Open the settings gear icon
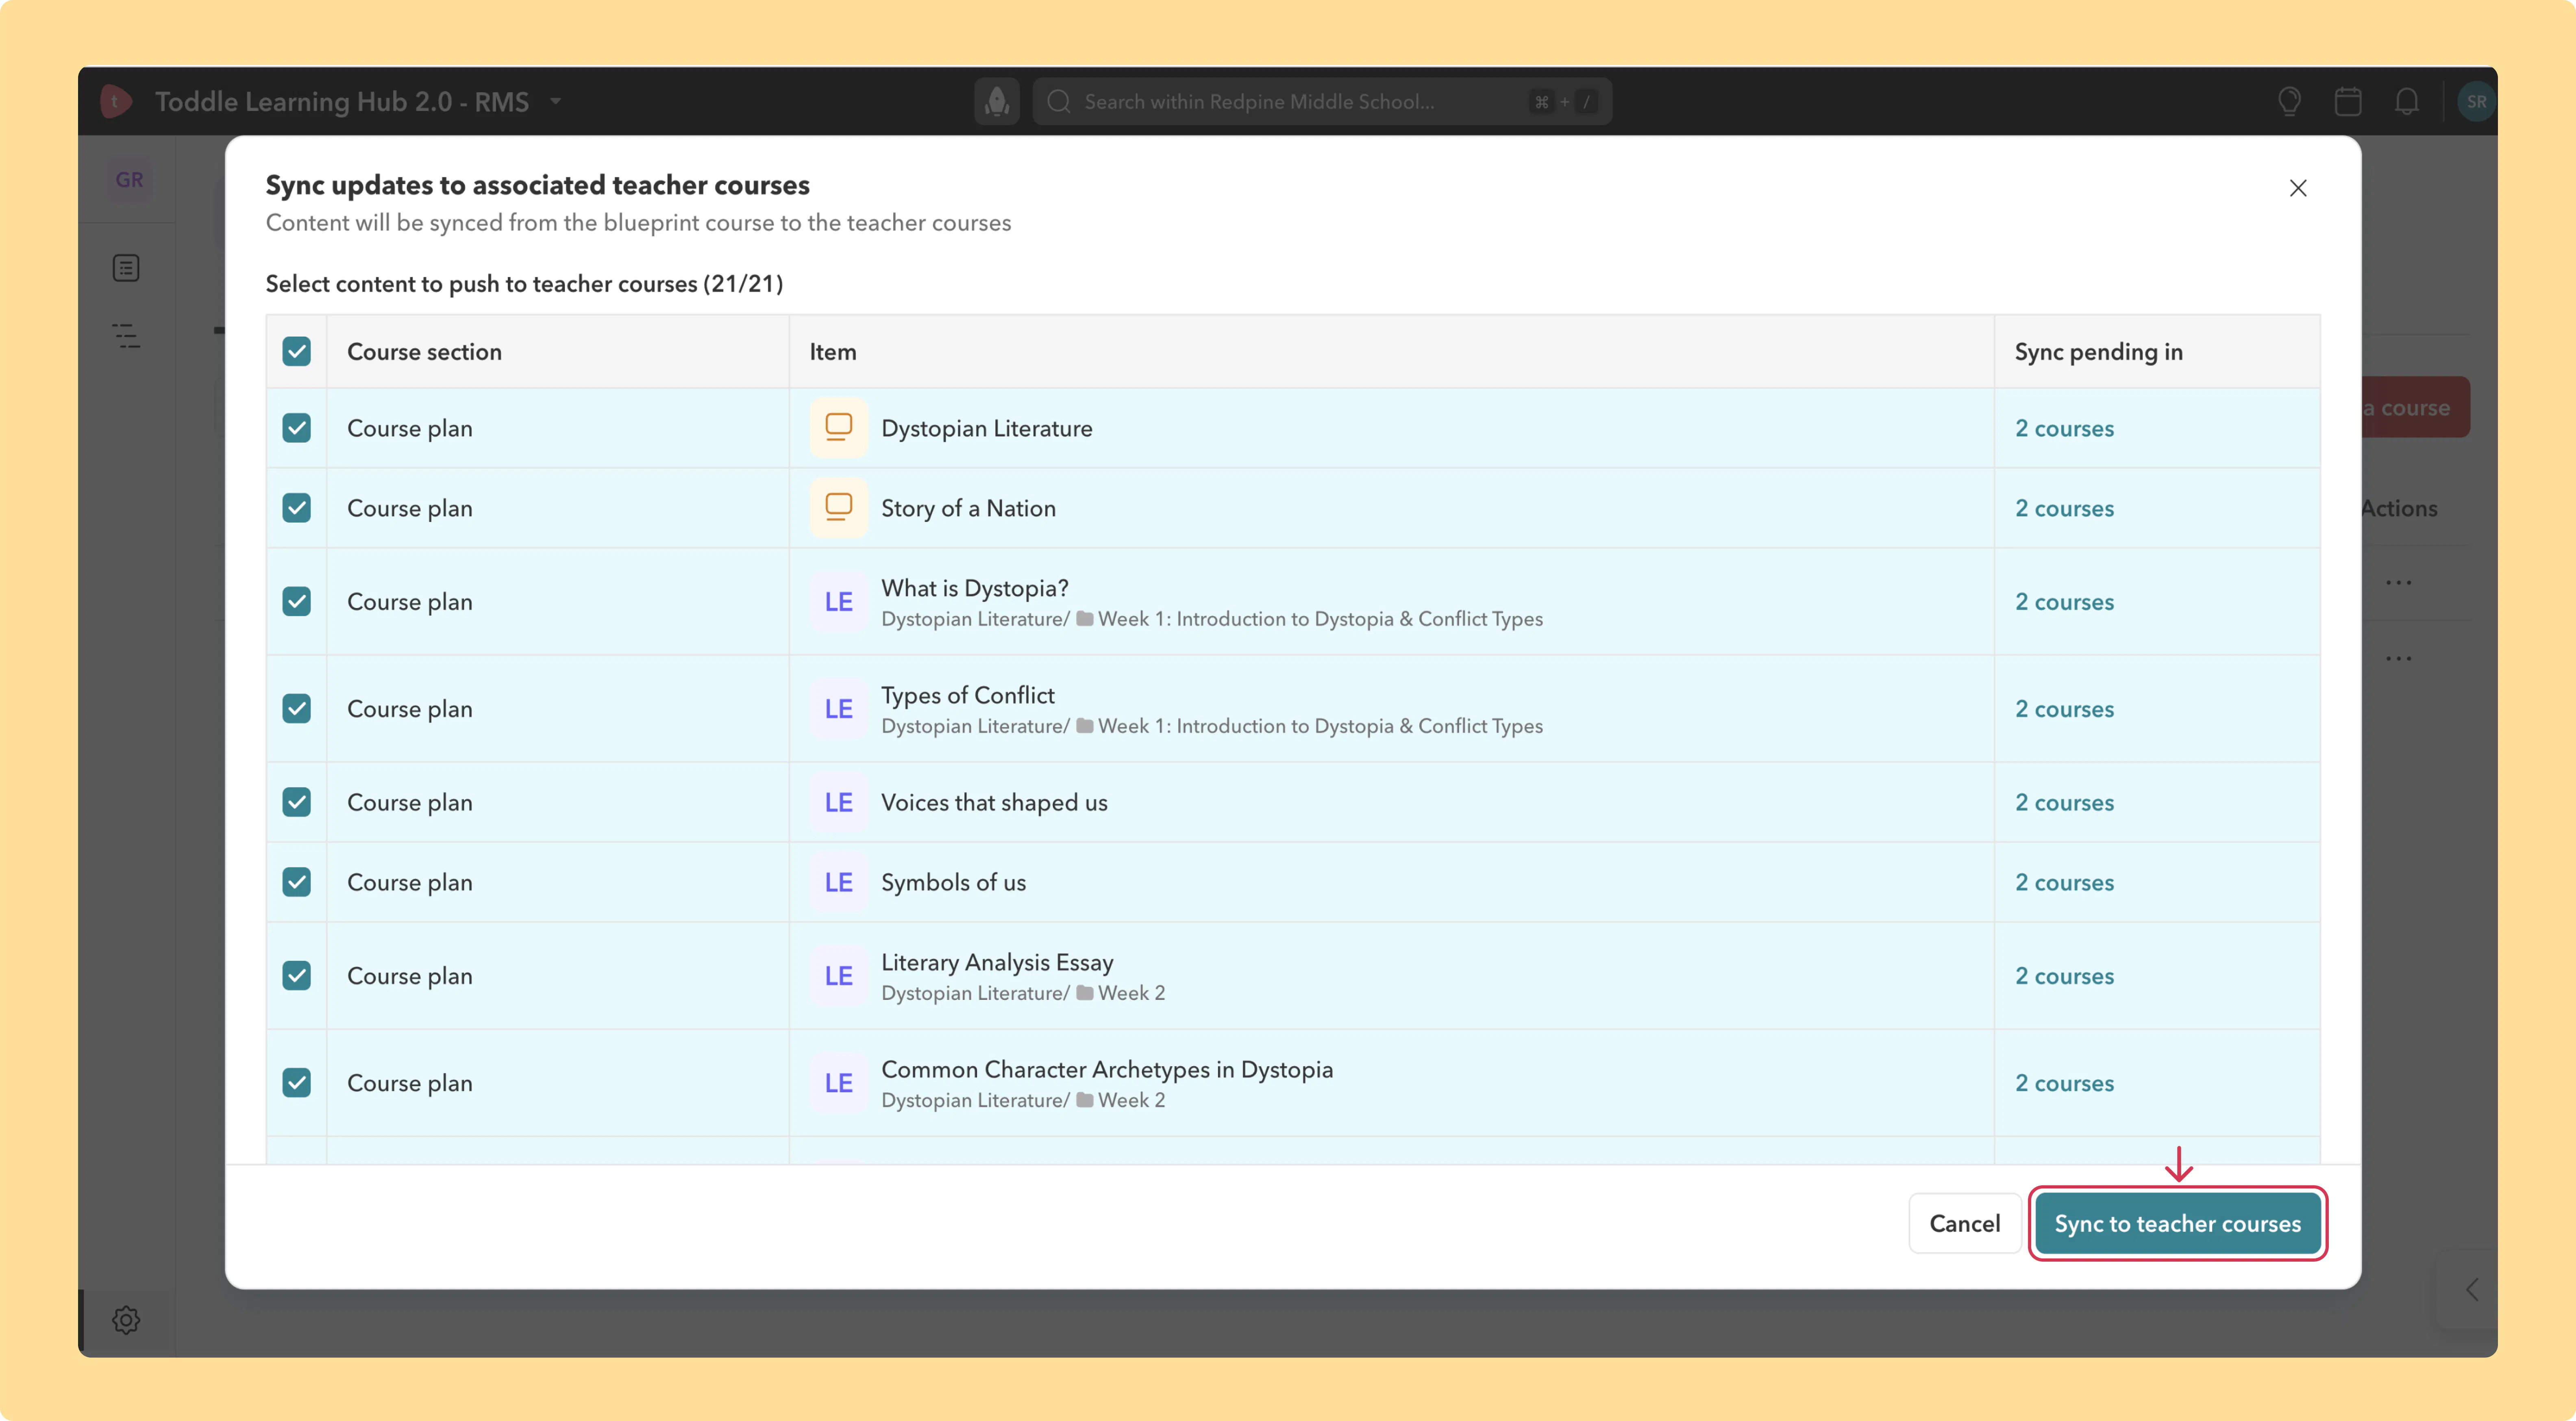This screenshot has height=1421, width=2576. point(126,1320)
